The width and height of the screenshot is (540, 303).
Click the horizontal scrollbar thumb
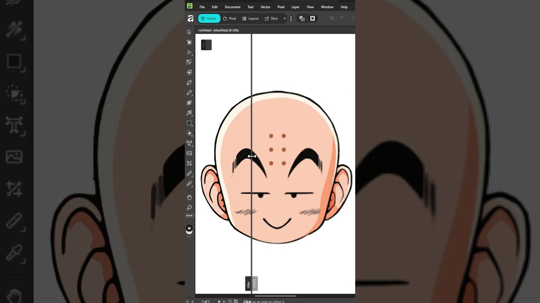275,296
